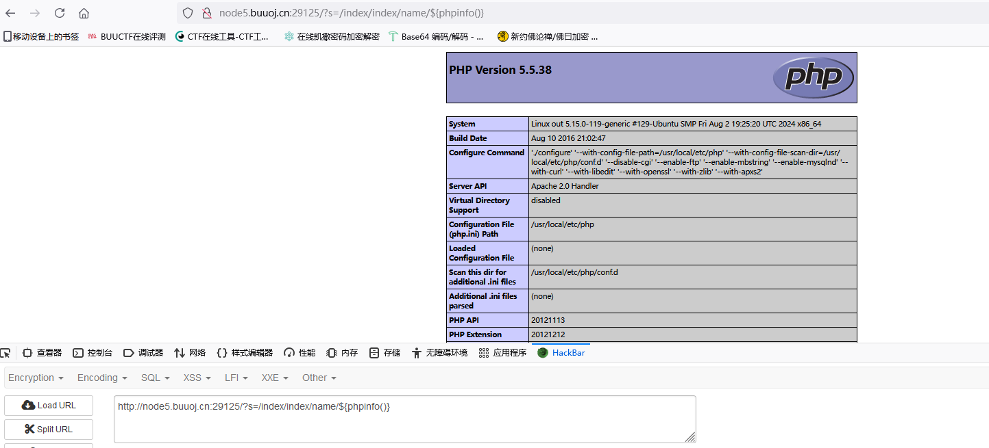Screen dimensions: 989x448
Task: Expand the XXE dropdown in HackBar
Action: [x=276, y=378]
